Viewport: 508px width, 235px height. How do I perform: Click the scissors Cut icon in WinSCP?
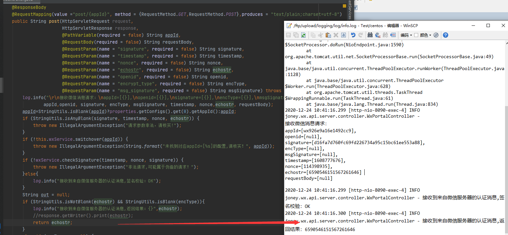(320, 35)
